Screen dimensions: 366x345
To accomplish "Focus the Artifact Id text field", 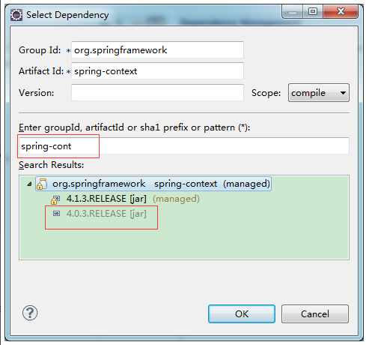I will coord(157,71).
